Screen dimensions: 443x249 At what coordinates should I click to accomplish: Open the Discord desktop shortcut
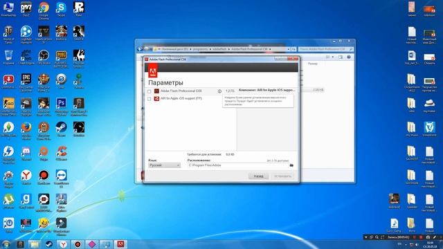pos(26,154)
